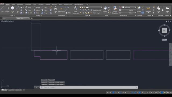Open status bar customization menu
Image resolution: width=172 pixels, height=97 pixels.
[x=171, y=92]
